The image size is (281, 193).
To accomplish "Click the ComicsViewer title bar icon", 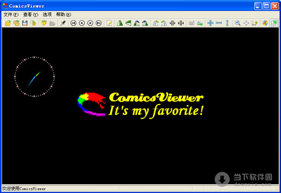I will 5,6.
